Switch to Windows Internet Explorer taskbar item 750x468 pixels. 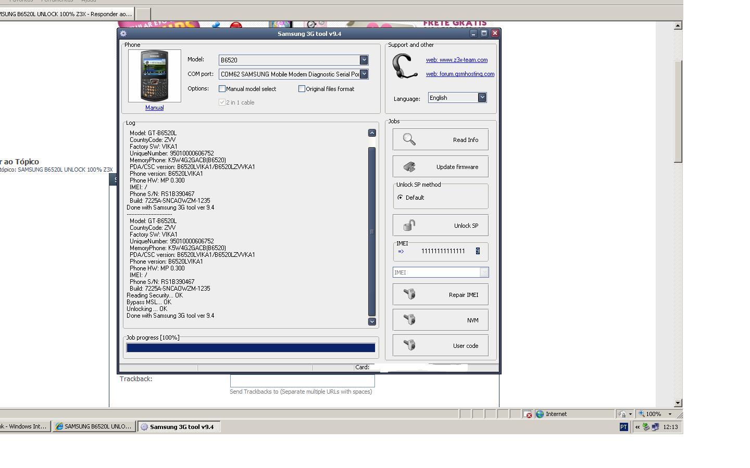tap(24, 427)
